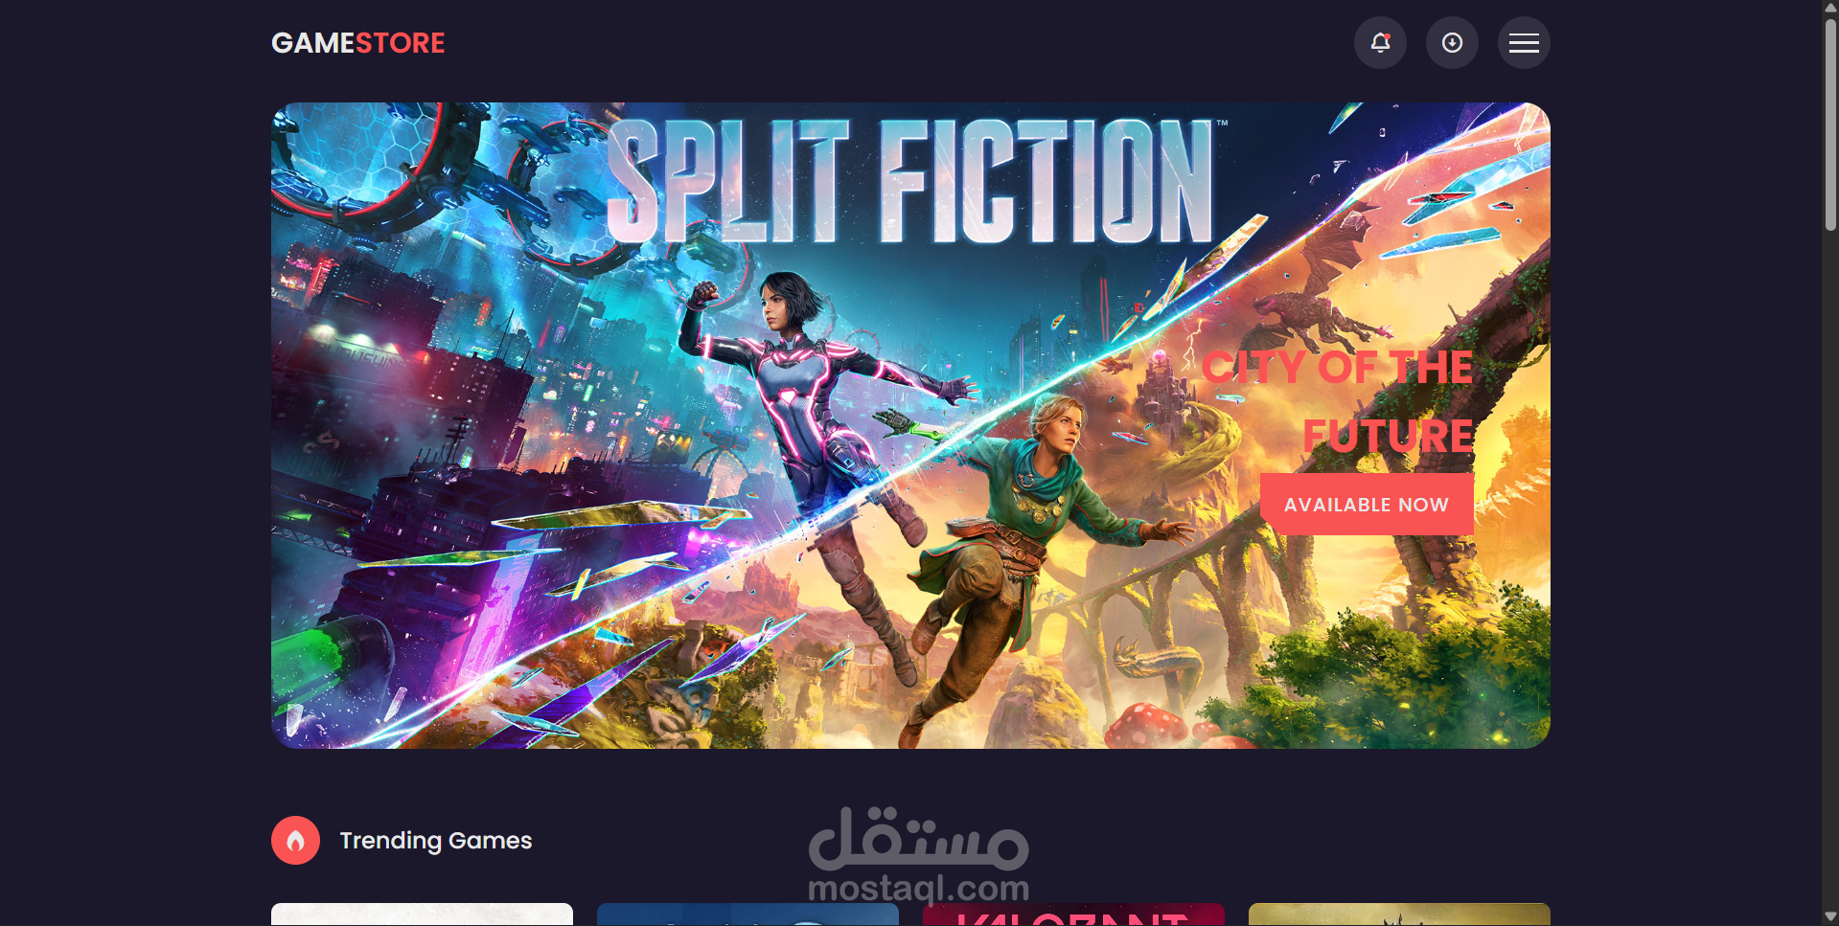
Task: Open the second blue trending game card
Action: [x=747, y=915]
